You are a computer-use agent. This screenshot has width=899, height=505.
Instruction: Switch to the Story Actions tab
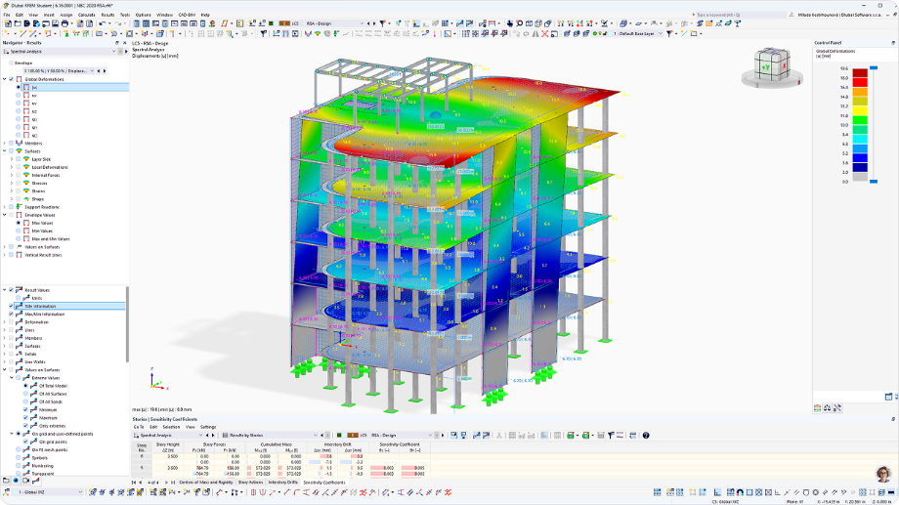(x=250, y=483)
